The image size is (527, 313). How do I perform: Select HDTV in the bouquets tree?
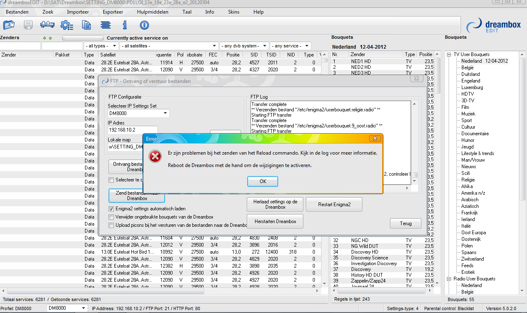click(x=468, y=94)
